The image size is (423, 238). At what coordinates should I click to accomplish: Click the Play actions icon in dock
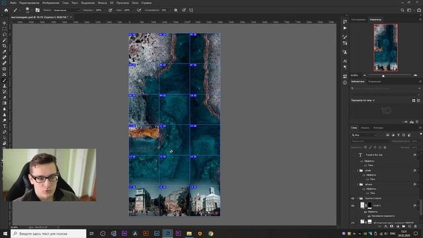pos(345,28)
